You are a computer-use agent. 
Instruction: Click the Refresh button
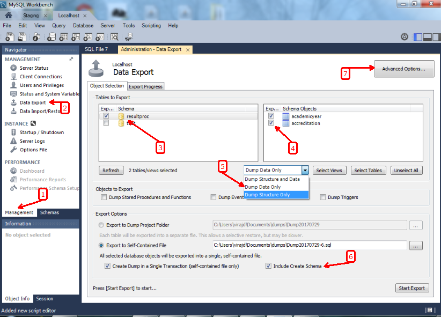111,171
